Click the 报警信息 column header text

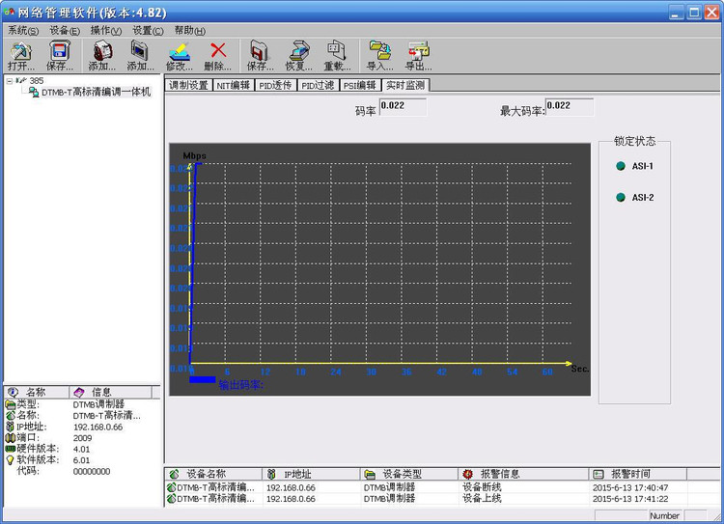pos(500,474)
